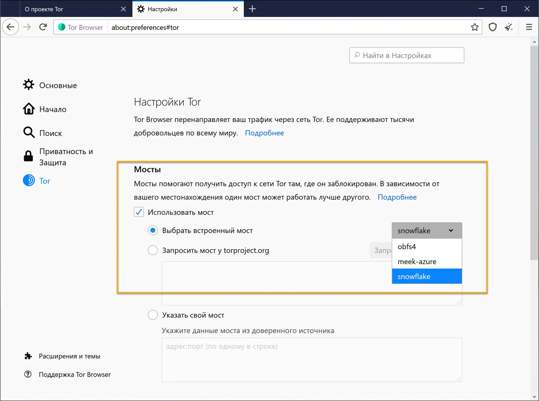The image size is (539, 401).
Task: Click the question mark support icon
Action: pos(28,374)
